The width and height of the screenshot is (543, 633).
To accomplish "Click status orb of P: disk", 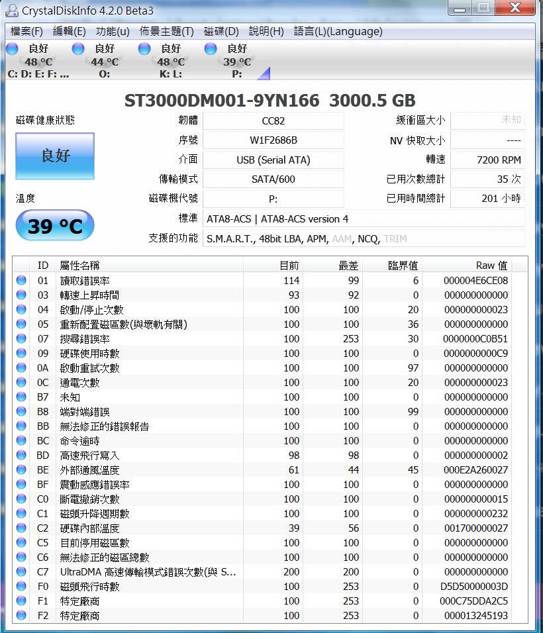I will [x=211, y=49].
